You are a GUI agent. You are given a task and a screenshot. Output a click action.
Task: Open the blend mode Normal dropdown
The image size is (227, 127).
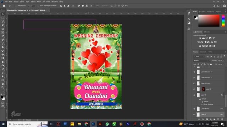[202, 60]
